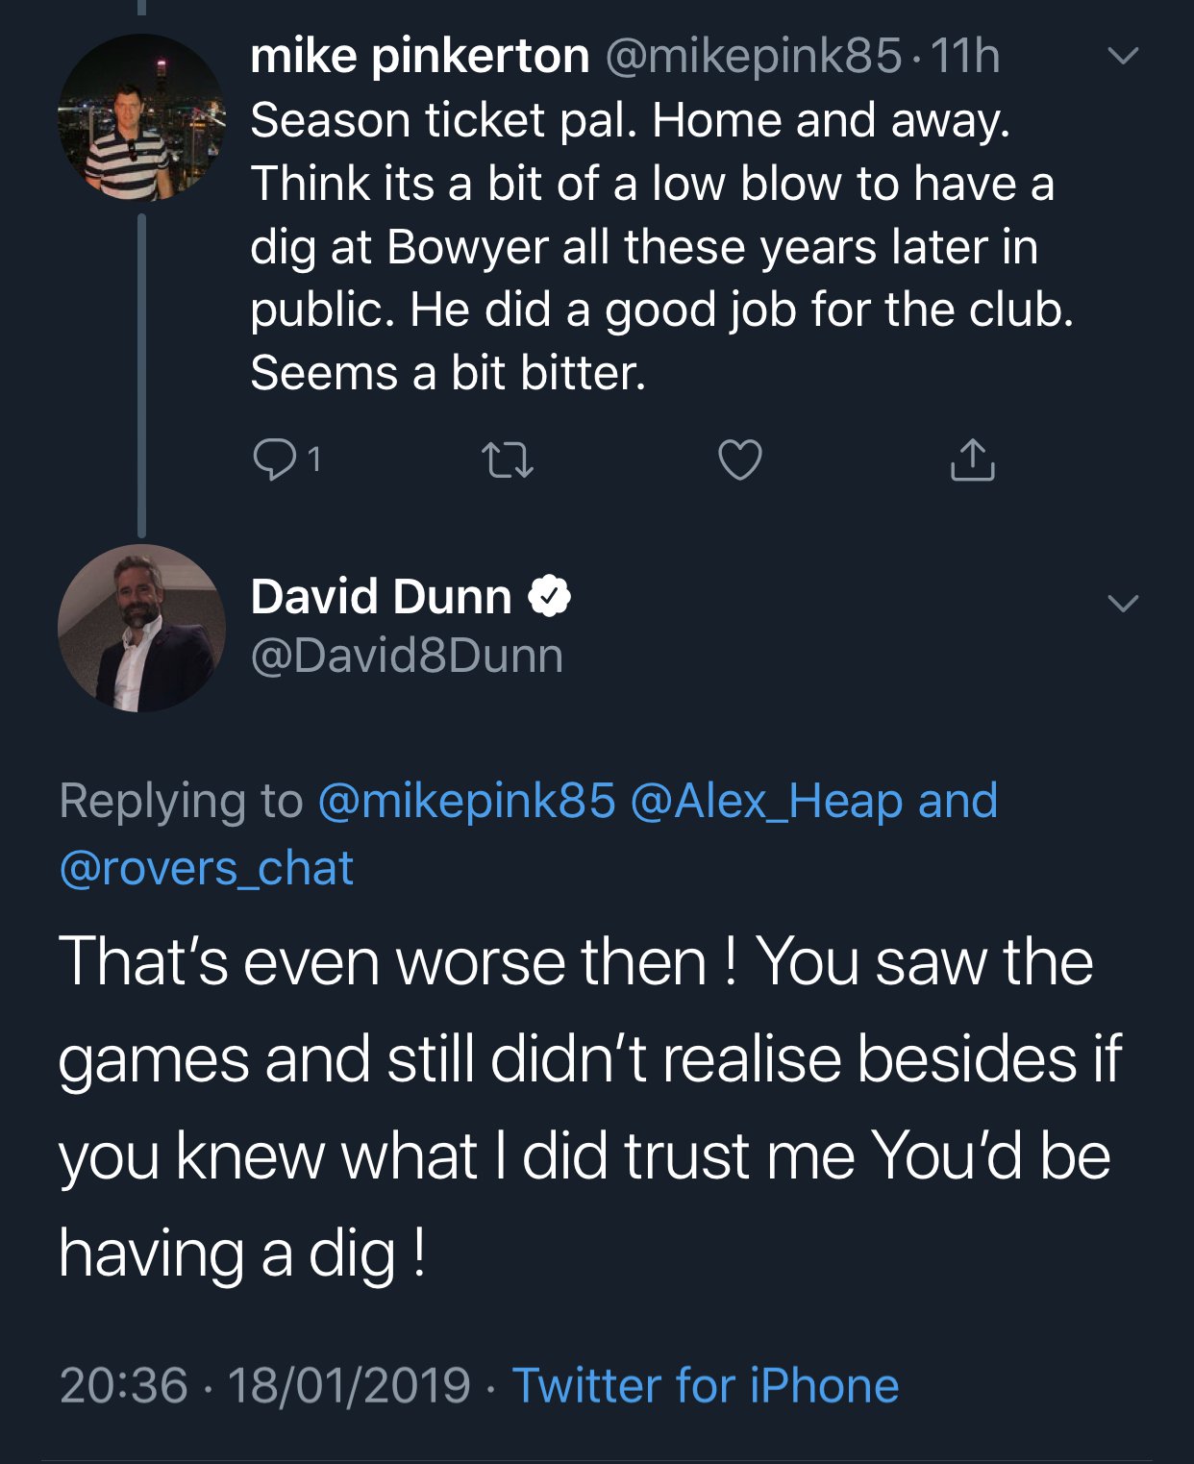Click the verified badge beside David Dunn

click(550, 596)
